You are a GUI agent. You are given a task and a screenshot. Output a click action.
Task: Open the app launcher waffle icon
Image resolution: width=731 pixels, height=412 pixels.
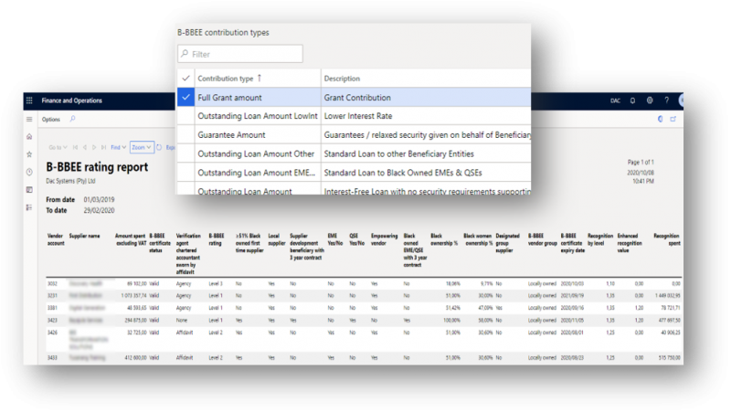30,100
